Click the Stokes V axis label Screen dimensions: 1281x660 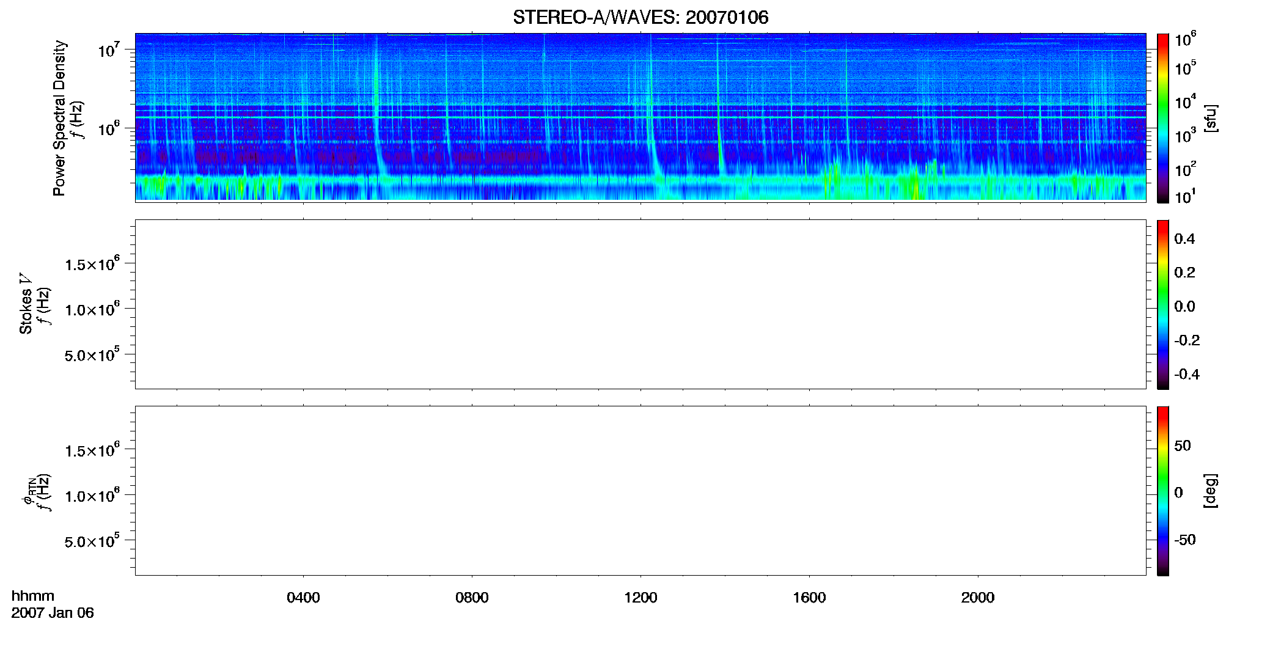tap(26, 304)
